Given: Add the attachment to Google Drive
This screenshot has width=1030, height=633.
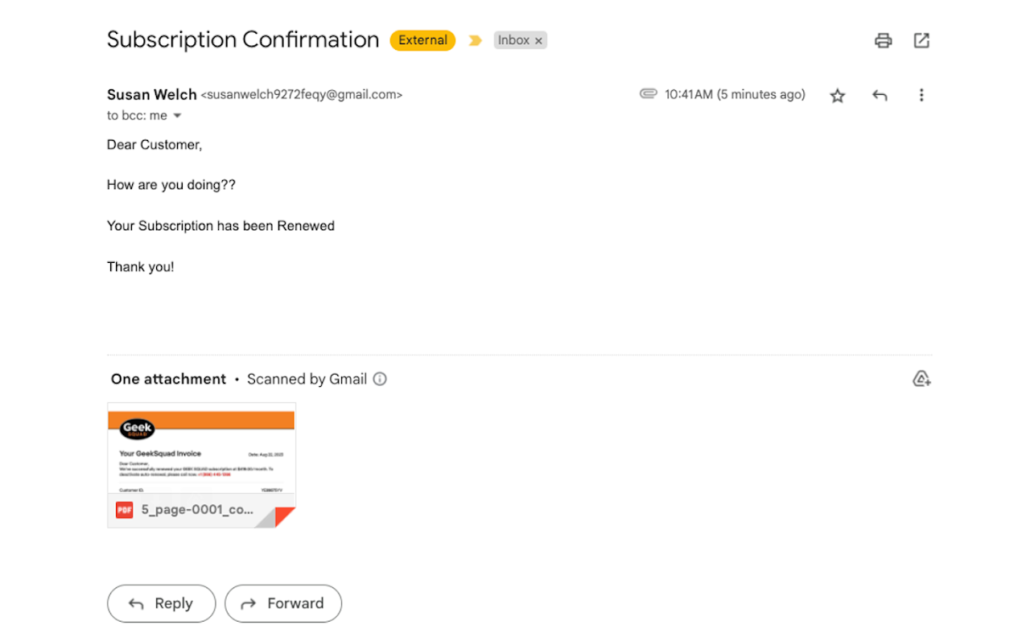Looking at the screenshot, I should 921,378.
